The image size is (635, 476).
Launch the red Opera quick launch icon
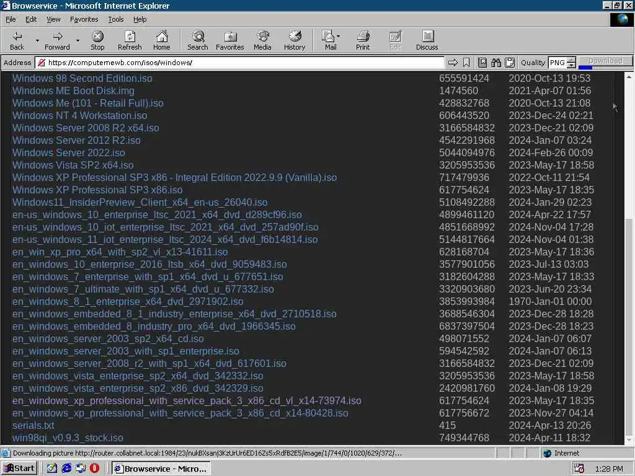(x=94, y=469)
